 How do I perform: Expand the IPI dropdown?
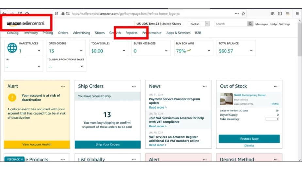39,66
